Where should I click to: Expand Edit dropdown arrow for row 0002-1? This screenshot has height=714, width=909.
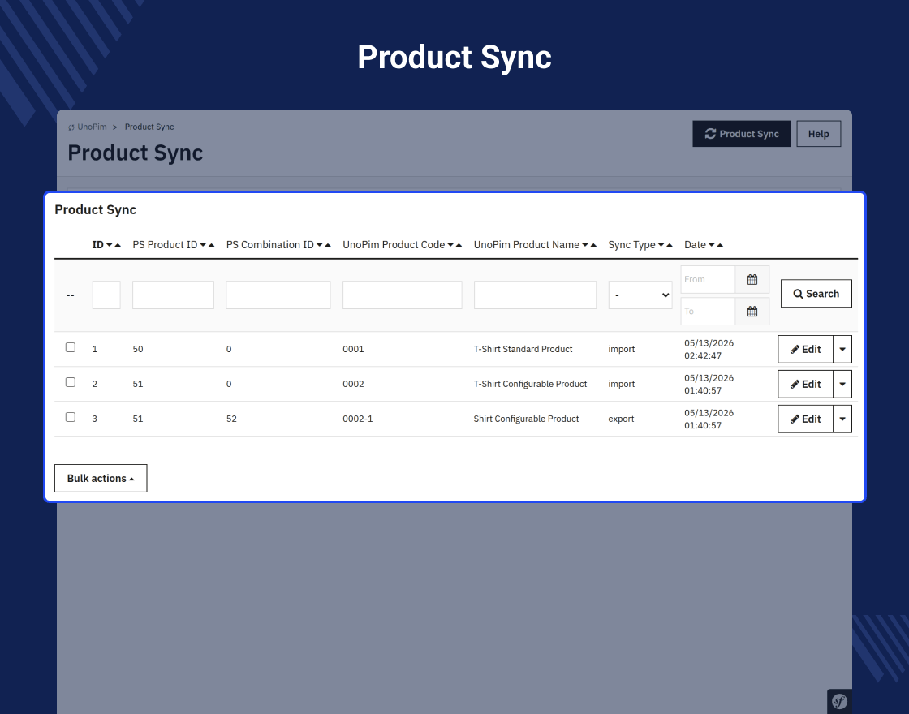[842, 419]
